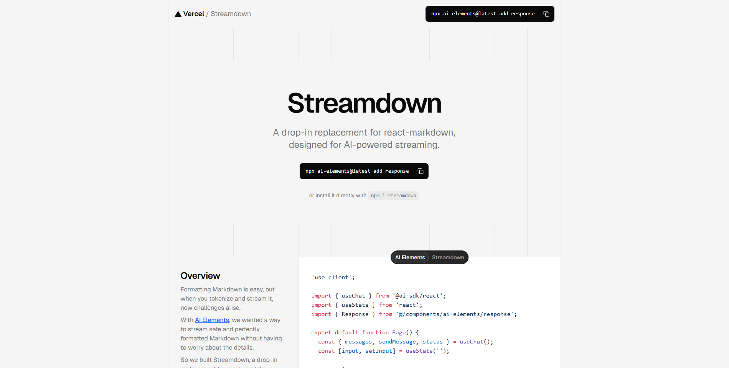Click the '@ai-sdk/react' import string
729x368 pixels.
tap(417, 296)
